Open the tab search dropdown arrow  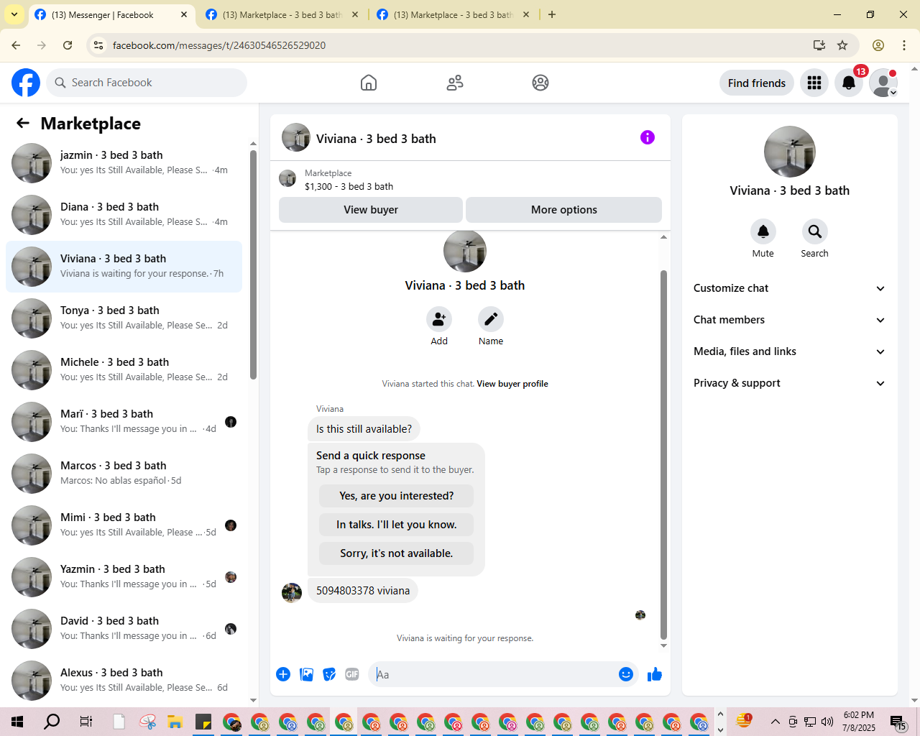tap(14, 14)
